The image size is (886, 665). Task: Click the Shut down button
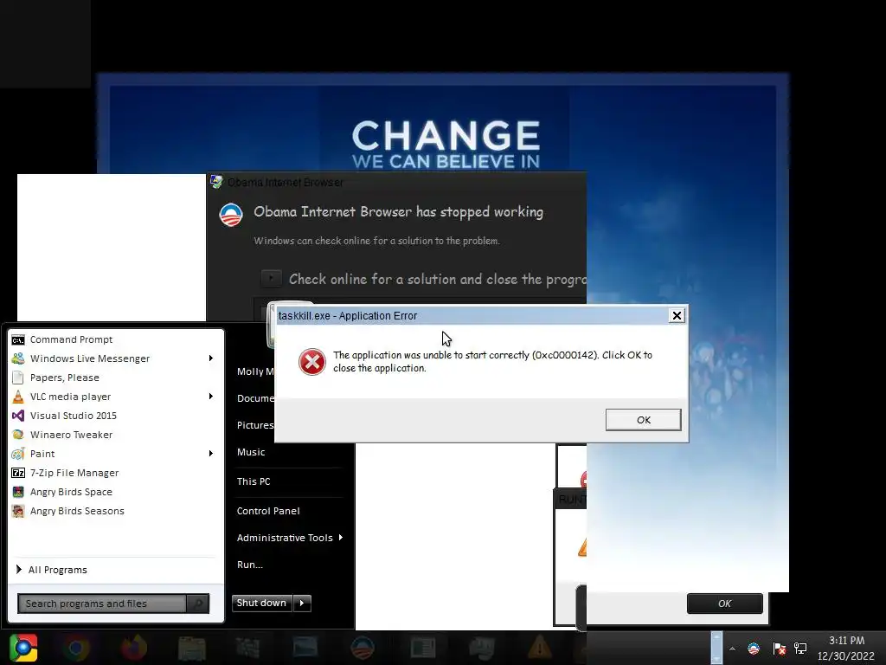[261, 603]
